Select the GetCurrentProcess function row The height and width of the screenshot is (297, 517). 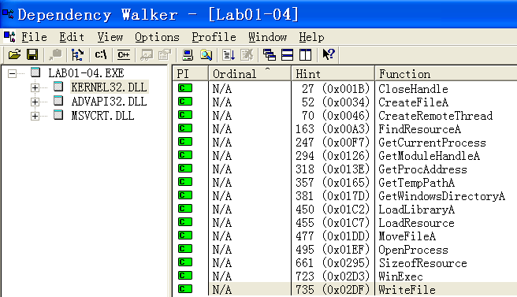click(x=345, y=143)
